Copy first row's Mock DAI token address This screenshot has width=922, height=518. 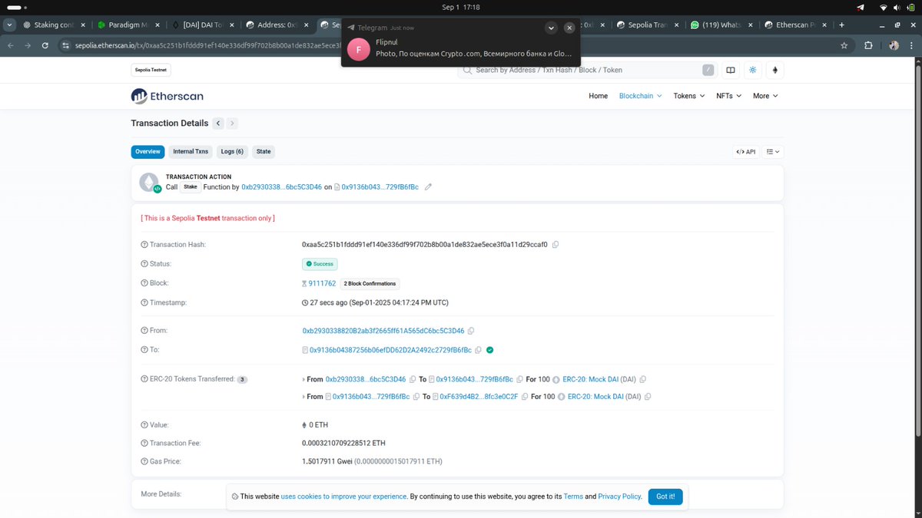pyautogui.click(x=643, y=379)
